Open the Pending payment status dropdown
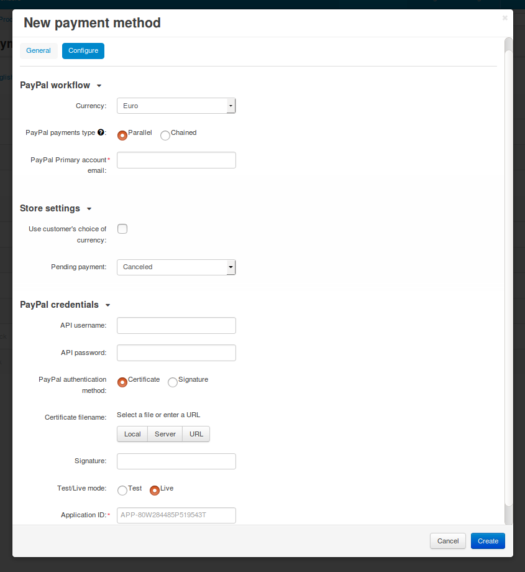The image size is (525, 572). point(176,267)
